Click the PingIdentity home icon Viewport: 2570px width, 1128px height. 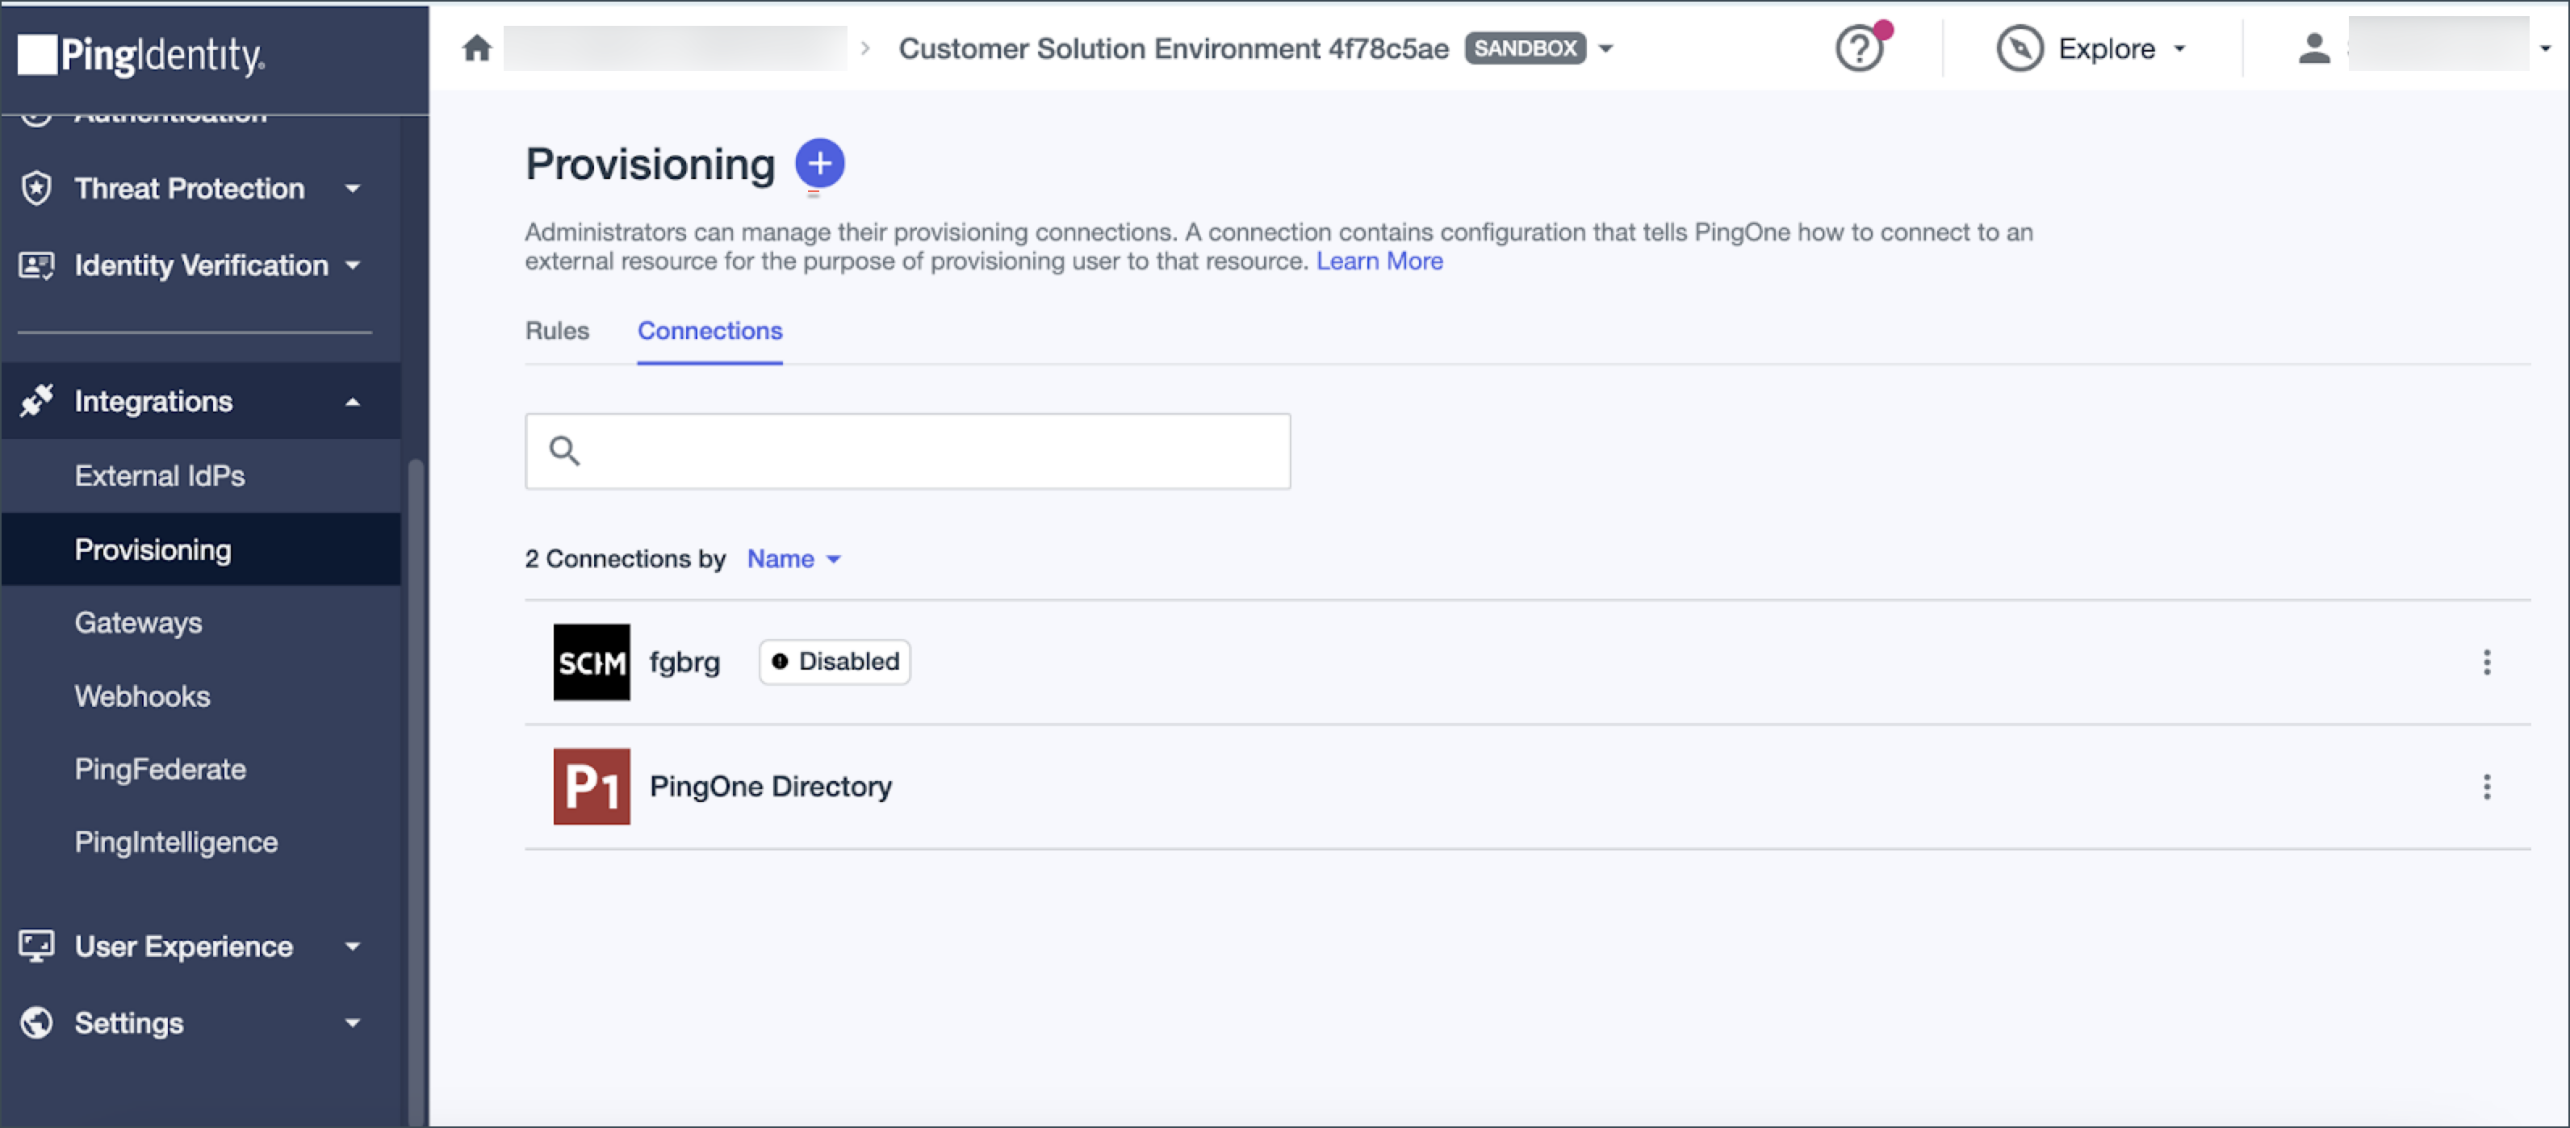click(x=479, y=46)
